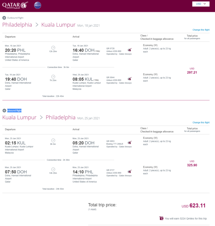Click the outbound flight plane icon
215x226 pixels.
(4, 18)
